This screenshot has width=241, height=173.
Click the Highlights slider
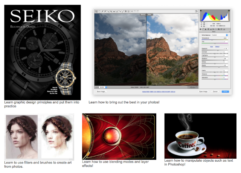coord(215,57)
